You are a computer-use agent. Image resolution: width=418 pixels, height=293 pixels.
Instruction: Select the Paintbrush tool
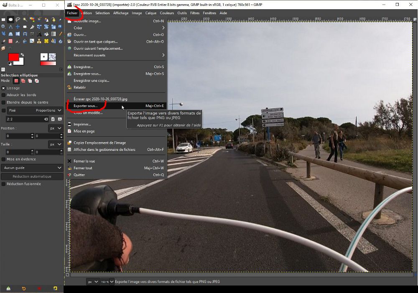[x=3, y=41]
